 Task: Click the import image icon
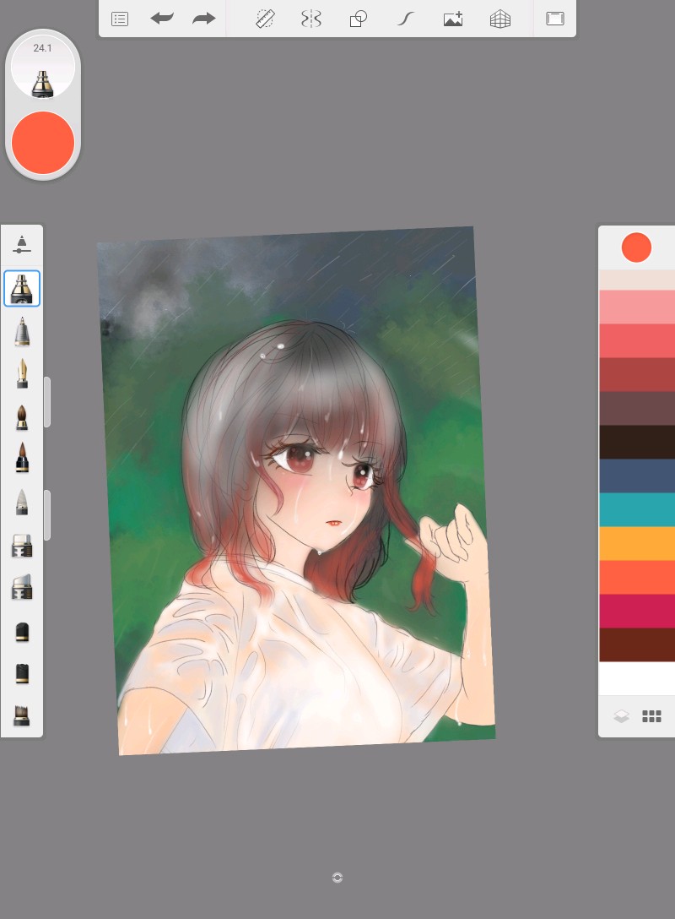coord(453,19)
